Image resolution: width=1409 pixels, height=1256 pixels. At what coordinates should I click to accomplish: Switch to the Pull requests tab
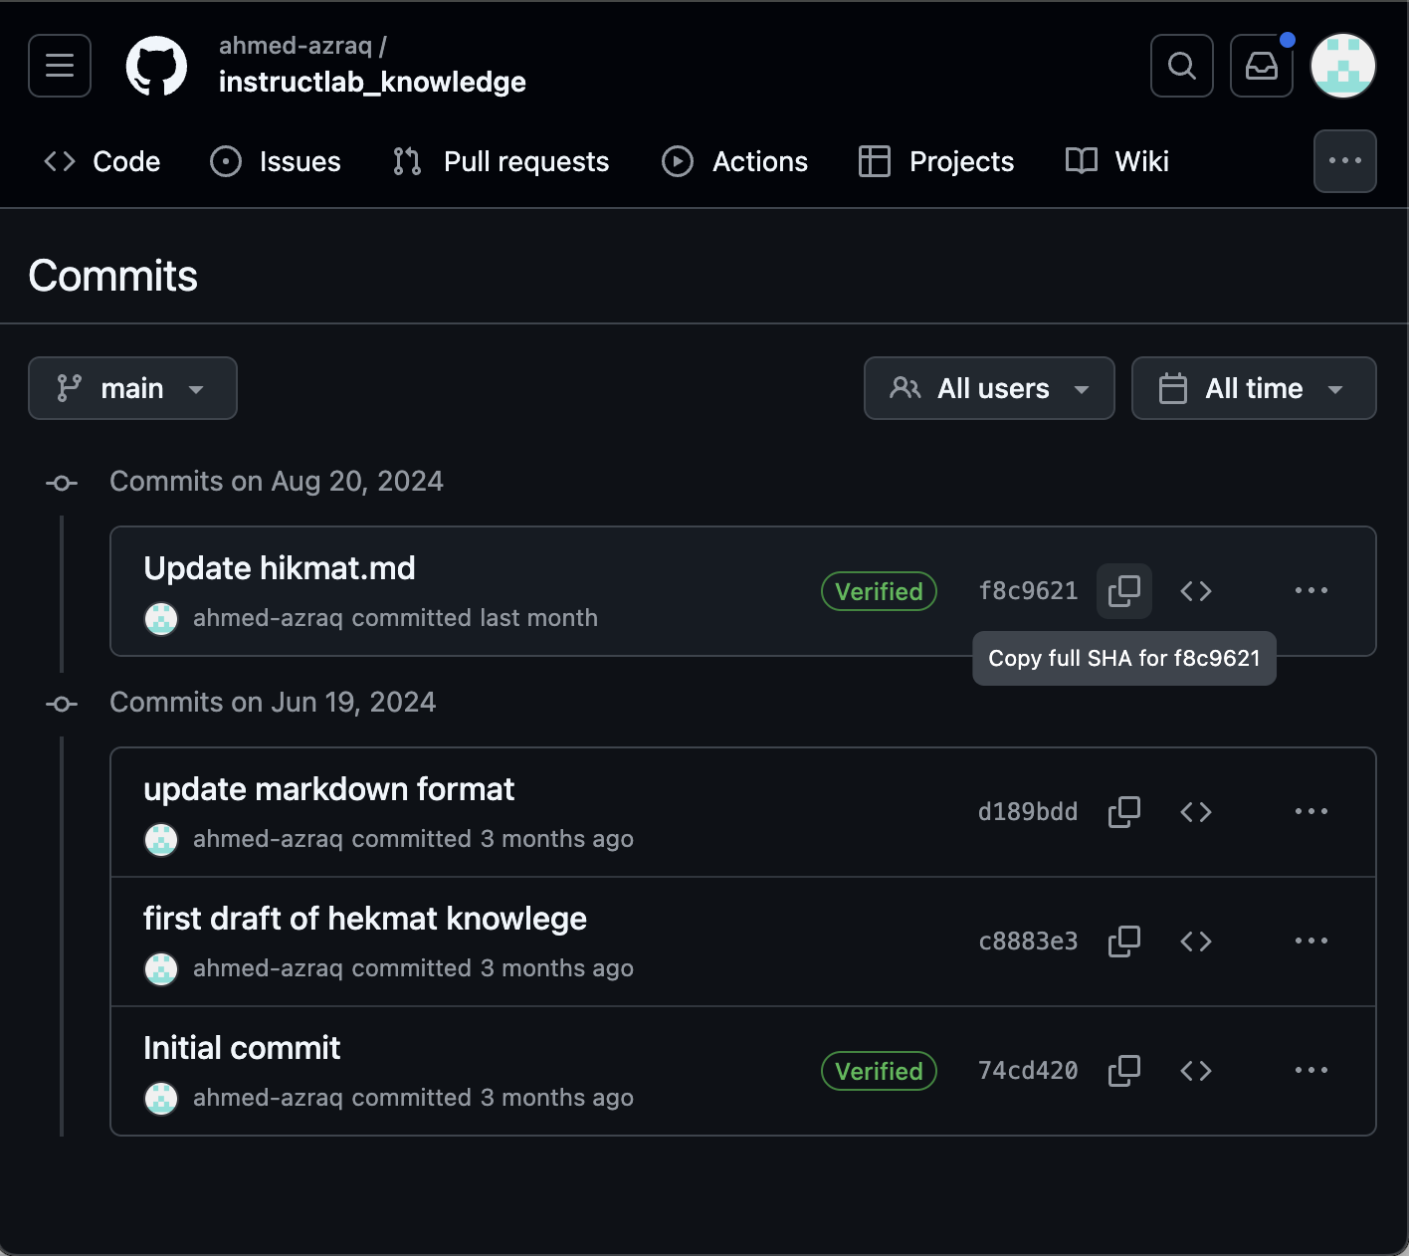(501, 161)
